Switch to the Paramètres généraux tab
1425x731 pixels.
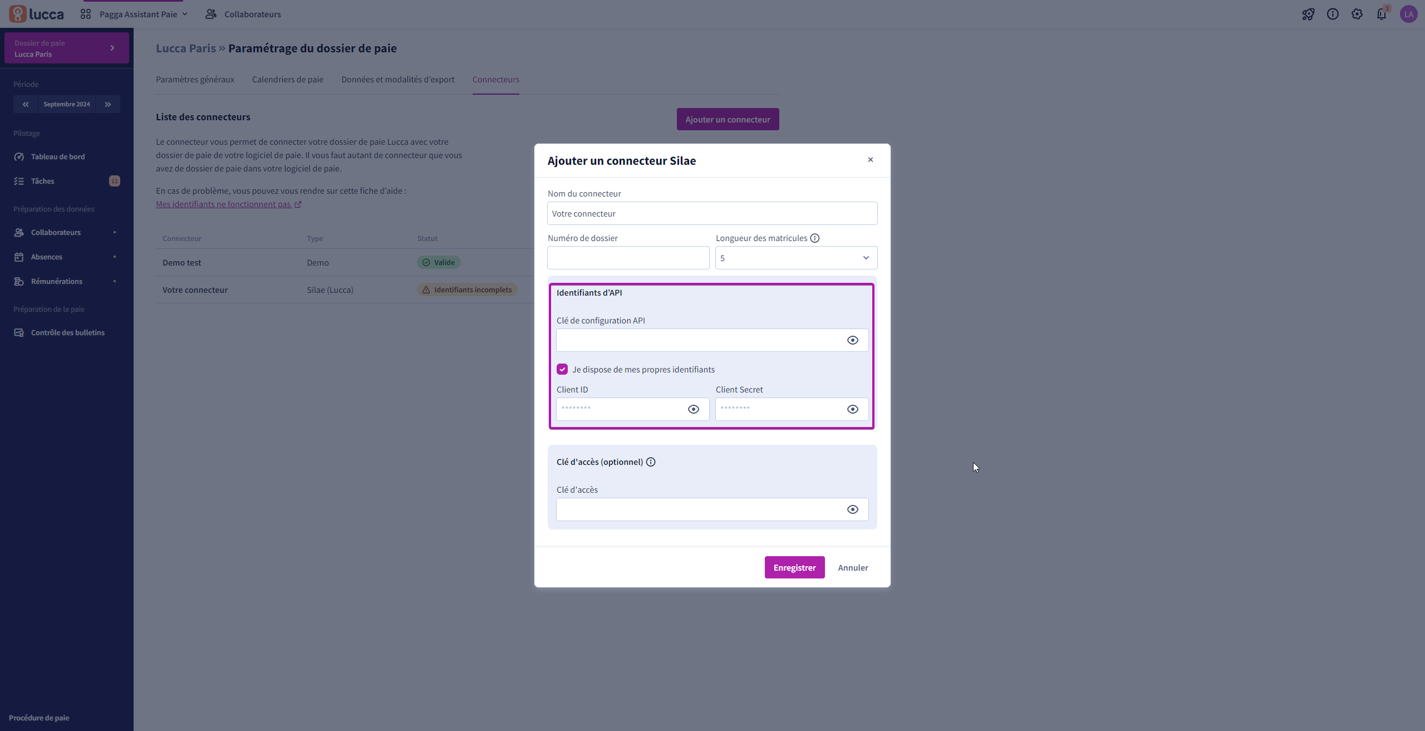195,79
